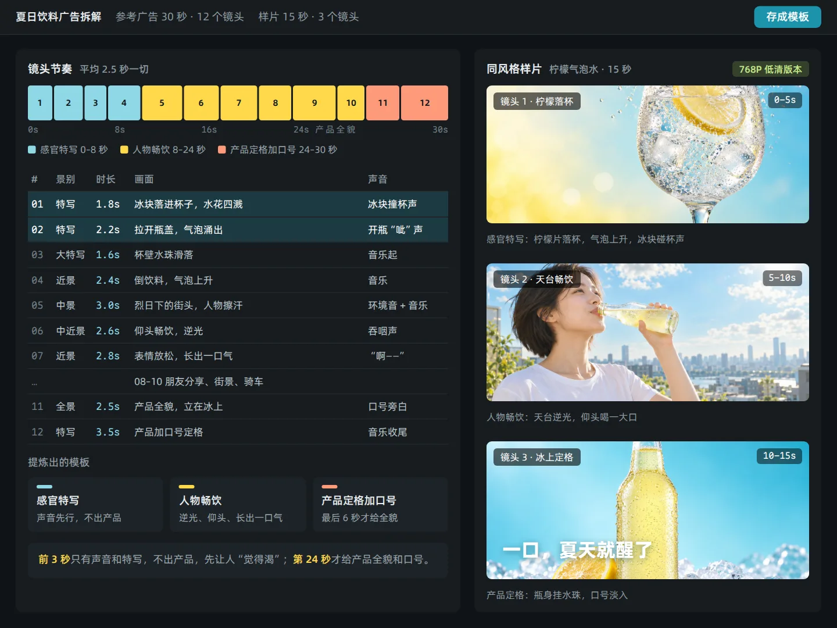Click orange segment 11 on the timeline bar
Screen dimensions: 837x628
point(382,103)
